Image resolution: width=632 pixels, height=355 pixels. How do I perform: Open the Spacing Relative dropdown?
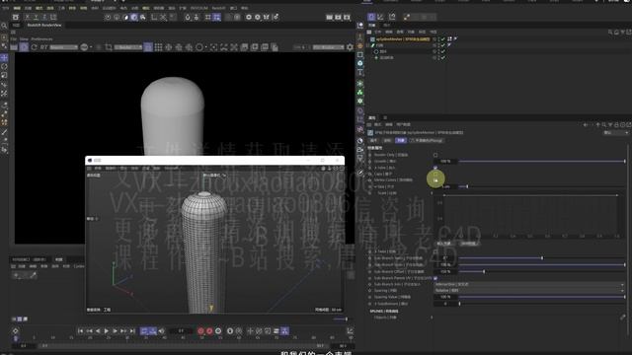click(529, 291)
